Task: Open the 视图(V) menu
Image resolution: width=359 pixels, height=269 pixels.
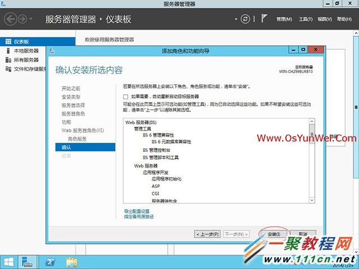Action: tap(325, 19)
